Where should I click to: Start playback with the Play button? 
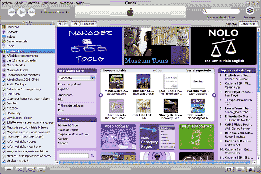click(x=22, y=12)
